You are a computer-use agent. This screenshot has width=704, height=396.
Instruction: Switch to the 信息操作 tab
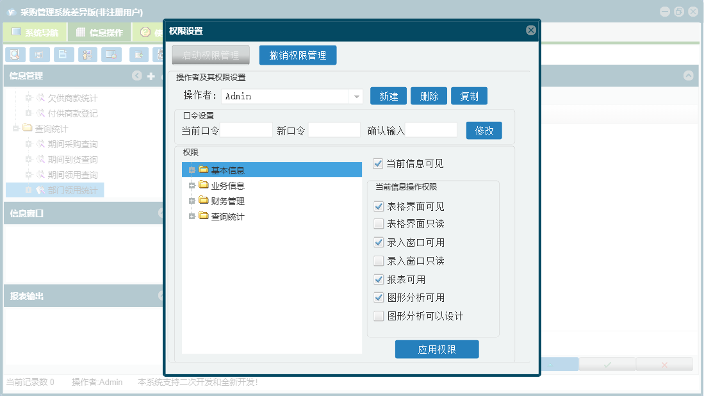pos(99,32)
